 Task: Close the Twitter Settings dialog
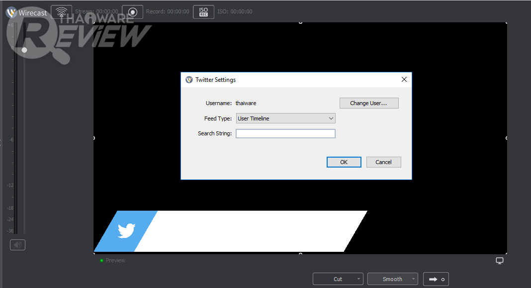click(x=404, y=79)
